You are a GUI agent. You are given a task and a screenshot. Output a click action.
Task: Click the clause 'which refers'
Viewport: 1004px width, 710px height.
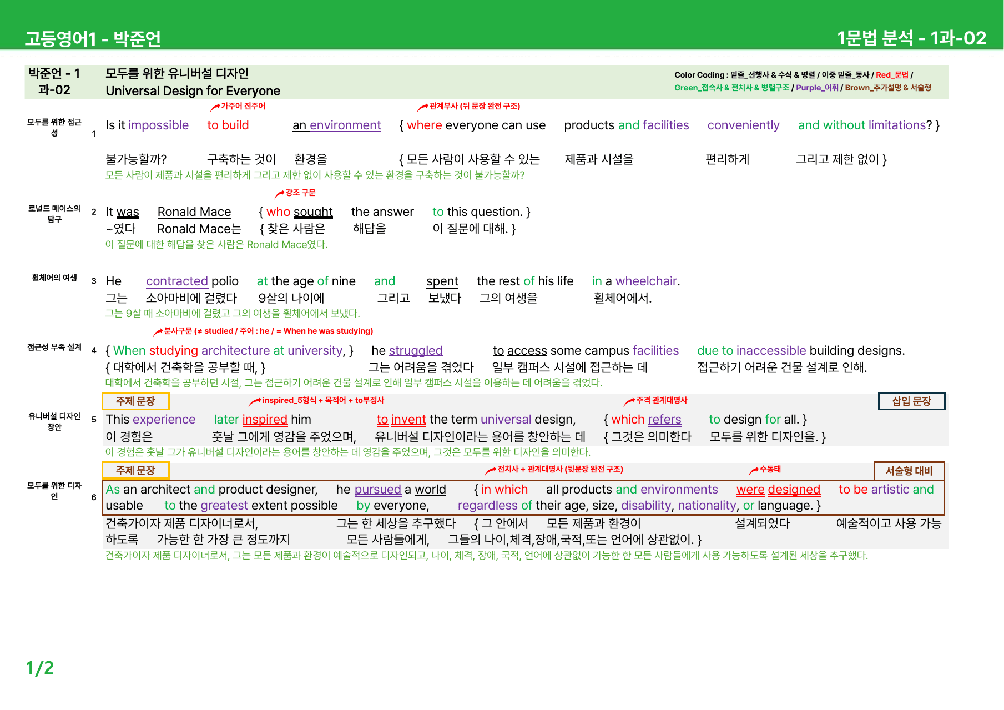(646, 420)
